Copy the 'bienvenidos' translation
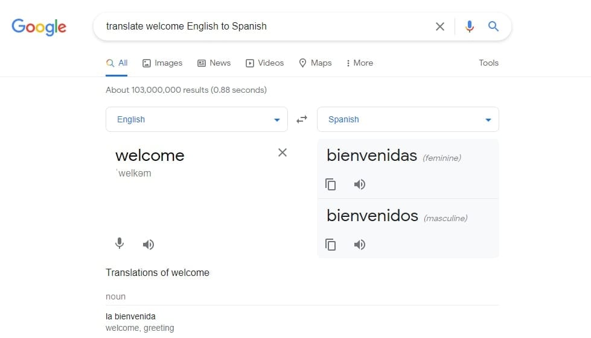This screenshot has height=338, width=591. 331,245
